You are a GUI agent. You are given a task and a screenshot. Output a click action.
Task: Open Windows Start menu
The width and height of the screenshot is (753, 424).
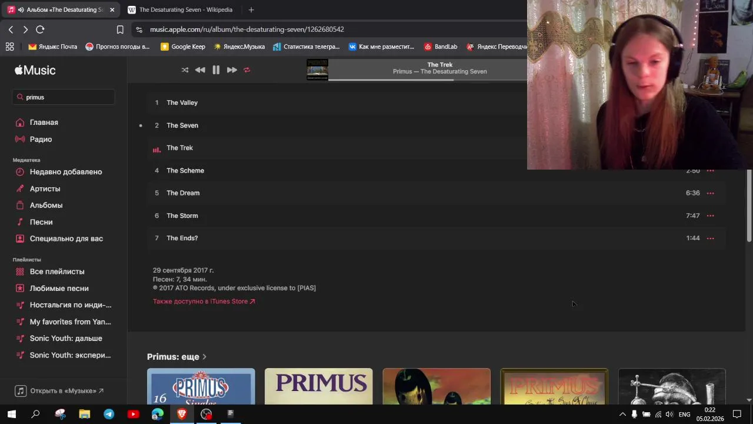pos(11,414)
